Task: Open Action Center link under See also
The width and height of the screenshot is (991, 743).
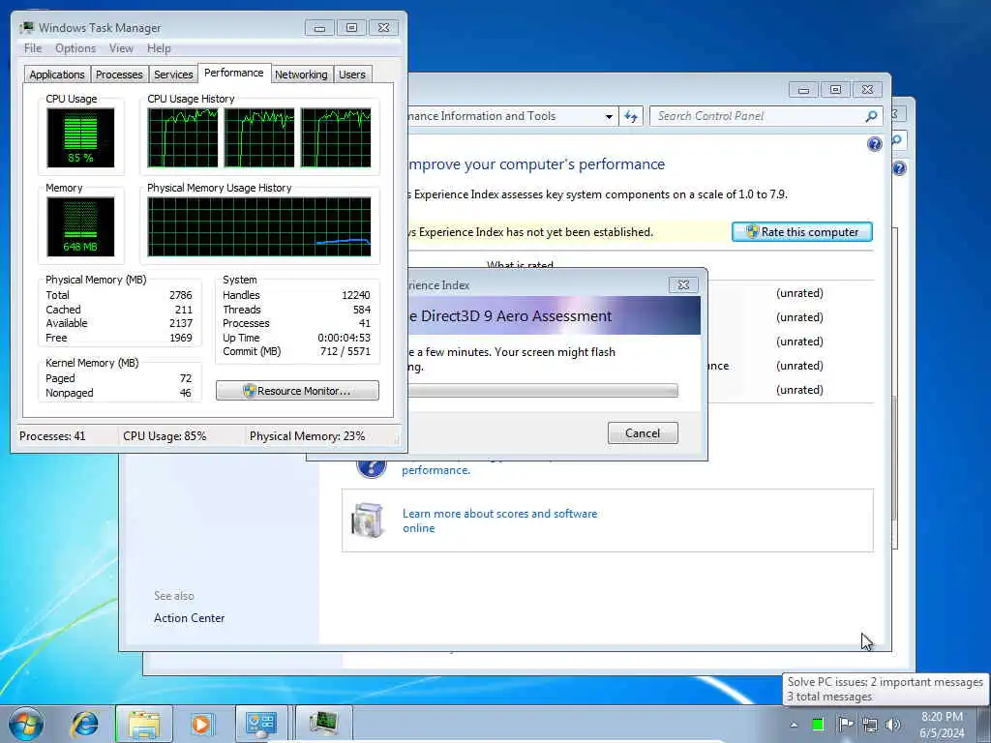Action: coord(189,618)
